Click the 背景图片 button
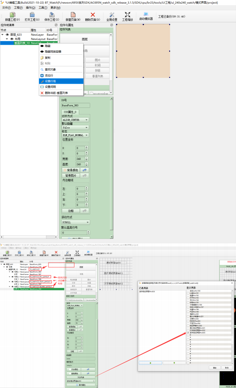 point(71,175)
